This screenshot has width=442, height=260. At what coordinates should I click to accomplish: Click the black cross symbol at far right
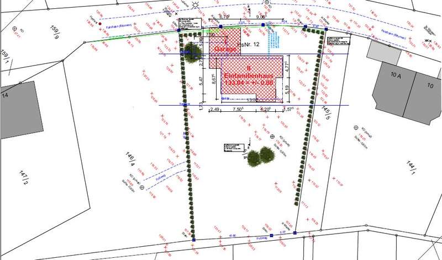click(428, 40)
